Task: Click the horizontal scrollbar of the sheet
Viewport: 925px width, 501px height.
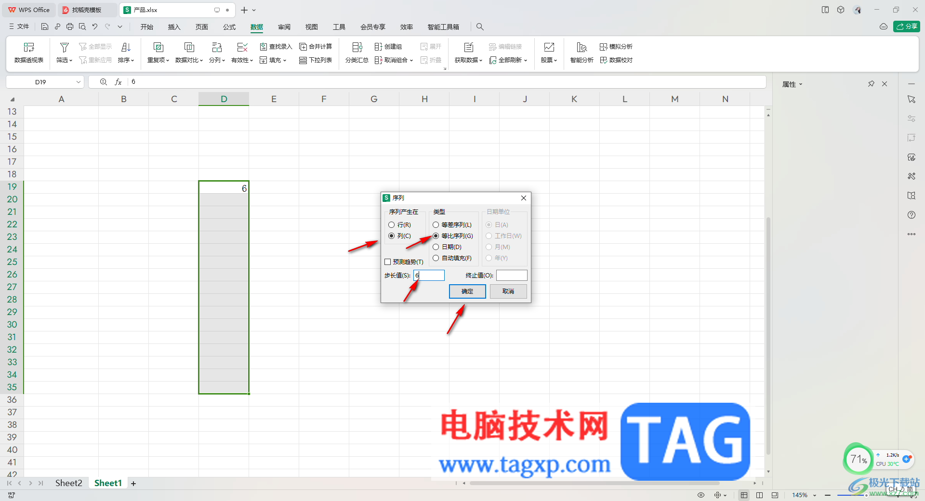Action: [595, 483]
